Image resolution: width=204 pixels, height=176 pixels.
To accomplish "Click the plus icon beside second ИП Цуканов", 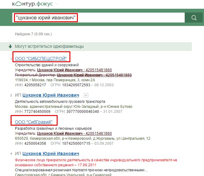I will click(x=86, y=95).
